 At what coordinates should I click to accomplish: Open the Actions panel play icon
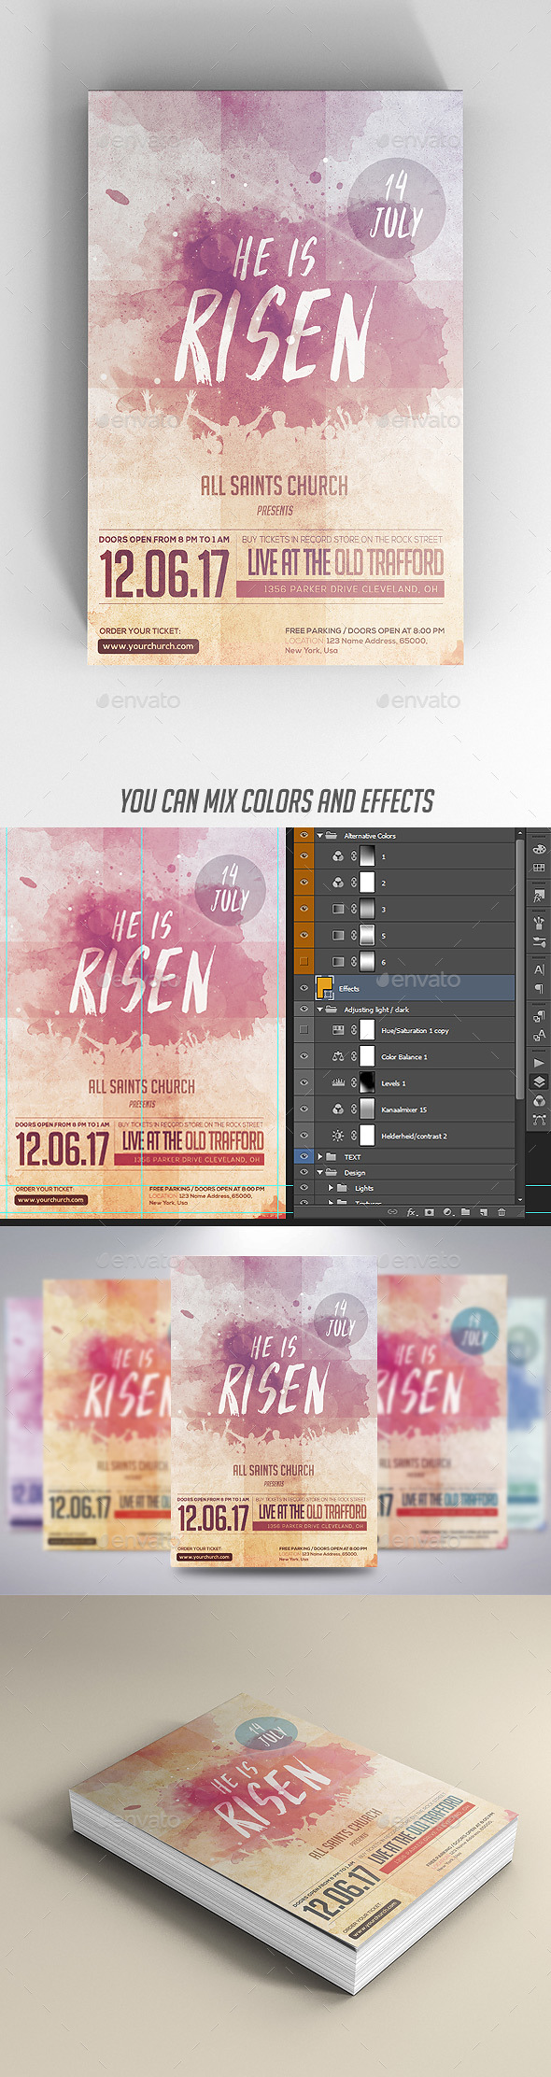(x=539, y=1063)
